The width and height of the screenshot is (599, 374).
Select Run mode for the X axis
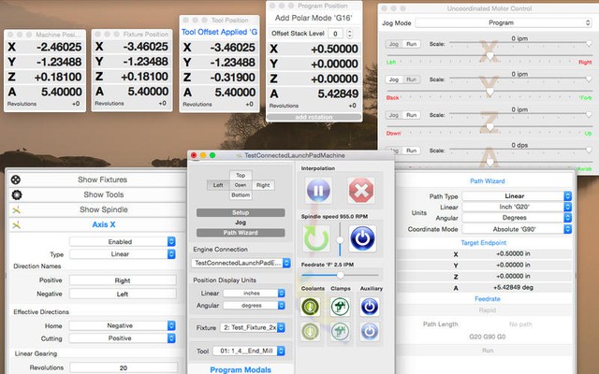pos(412,44)
